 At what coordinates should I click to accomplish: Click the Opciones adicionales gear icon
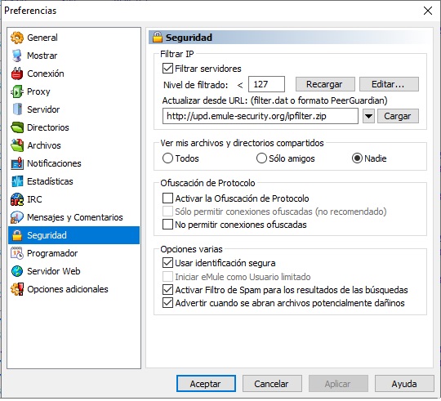point(17,289)
